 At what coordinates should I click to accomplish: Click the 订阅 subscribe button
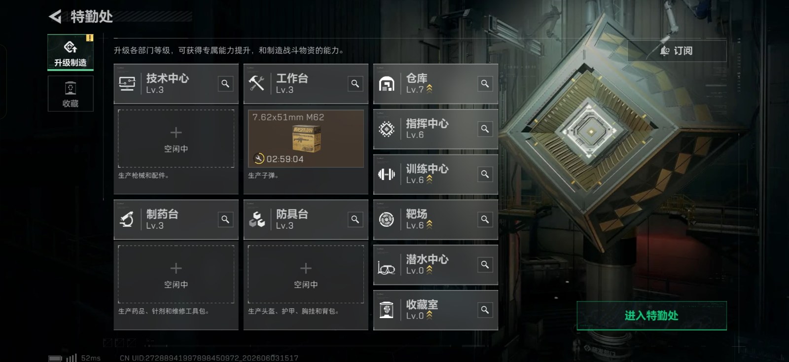click(677, 51)
